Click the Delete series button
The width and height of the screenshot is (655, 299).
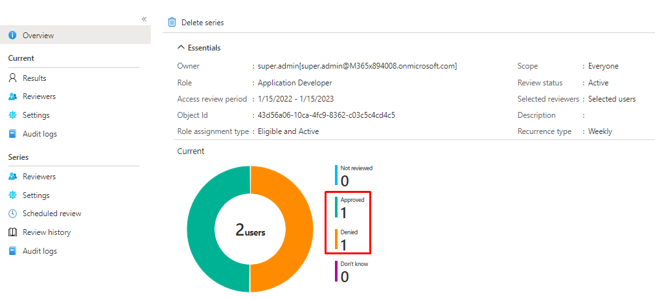coord(202,23)
